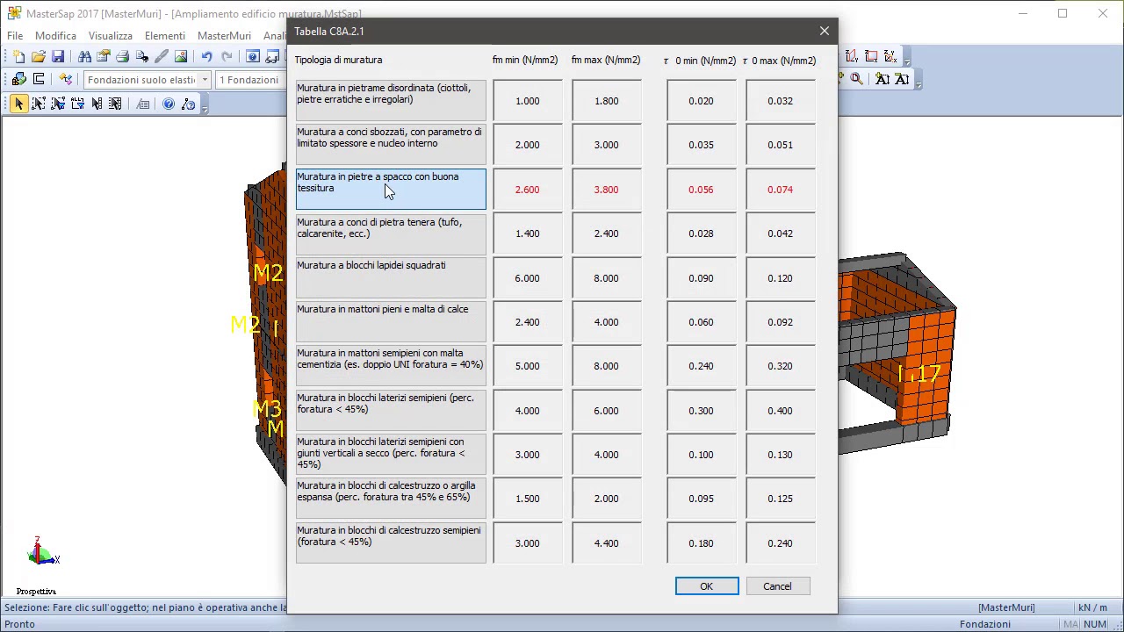
Task: Click the grayed Redo arrow icon
Action: 227,56
